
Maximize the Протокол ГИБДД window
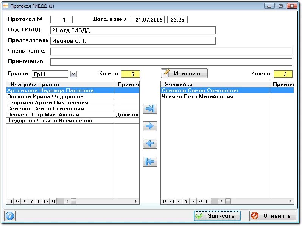pyautogui.click(x=281, y=6)
